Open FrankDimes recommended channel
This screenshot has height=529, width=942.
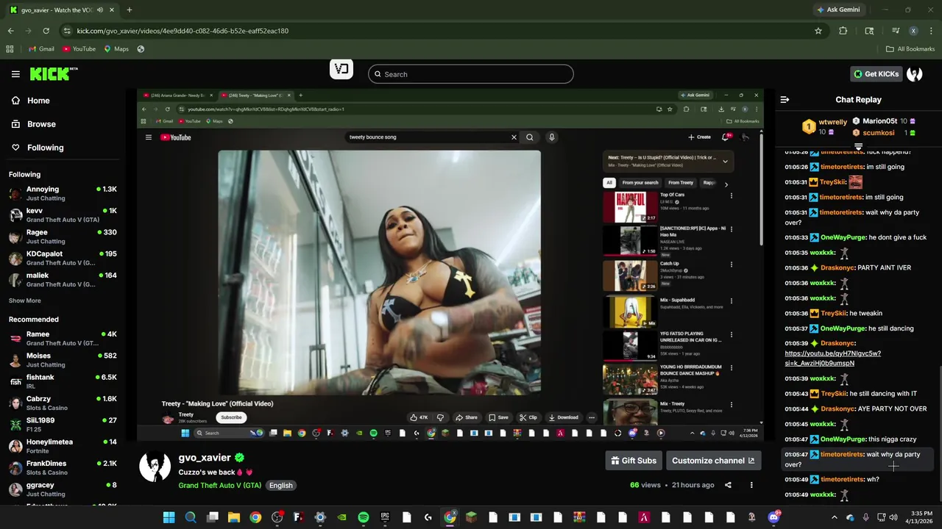tap(63, 468)
